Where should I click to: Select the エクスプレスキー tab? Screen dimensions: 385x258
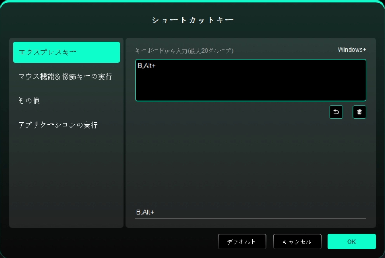coord(66,52)
